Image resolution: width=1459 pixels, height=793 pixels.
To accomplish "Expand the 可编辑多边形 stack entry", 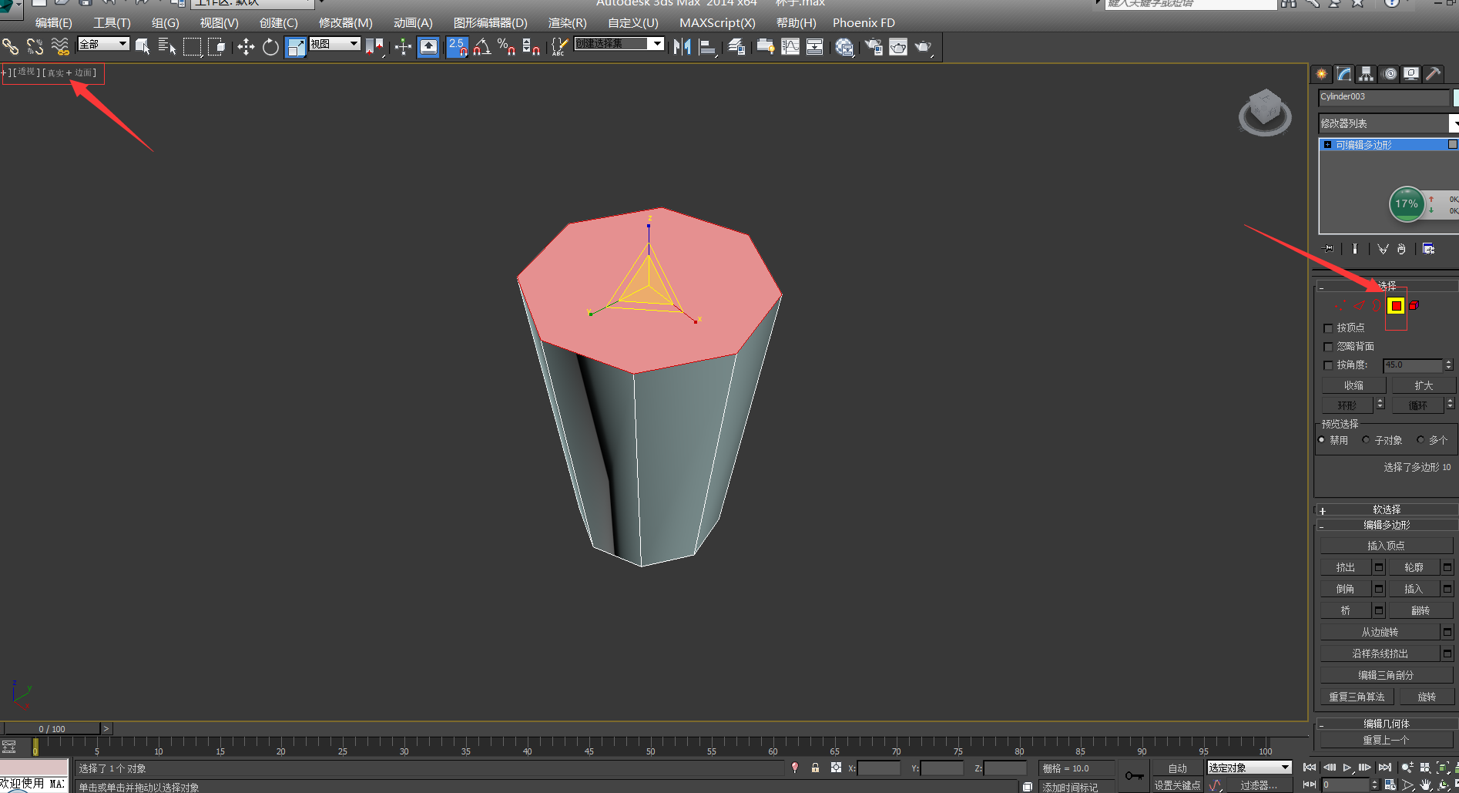I will pos(1328,145).
